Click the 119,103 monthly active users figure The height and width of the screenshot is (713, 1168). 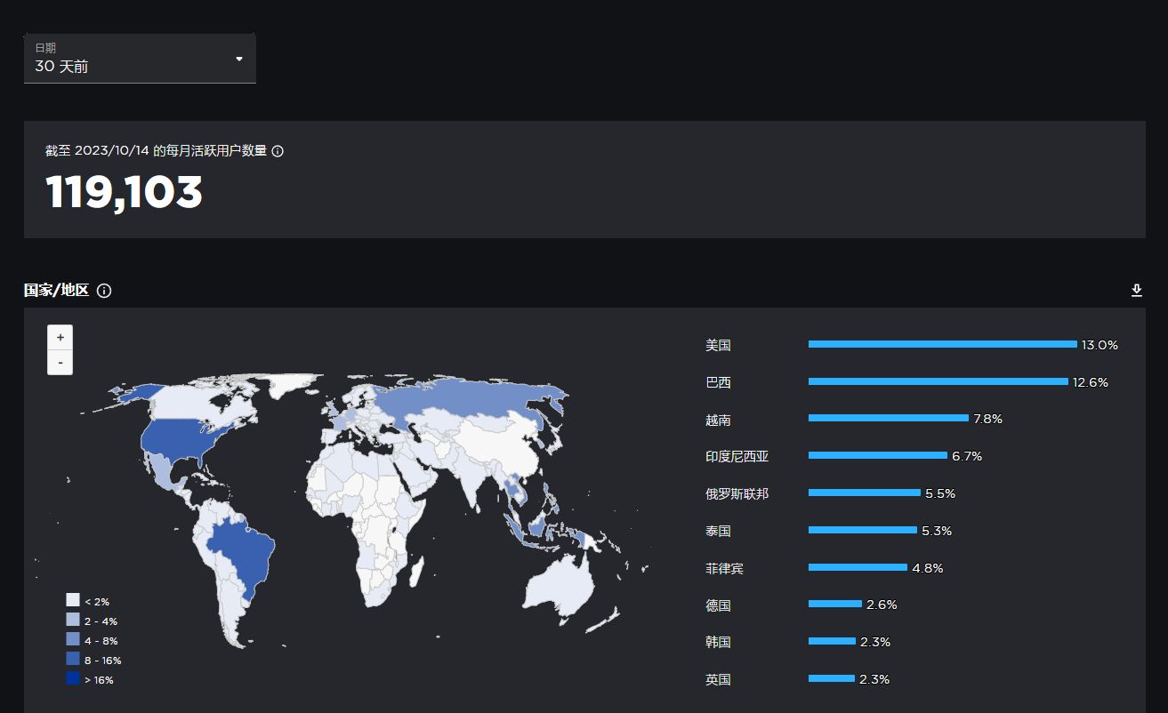pyautogui.click(x=124, y=192)
